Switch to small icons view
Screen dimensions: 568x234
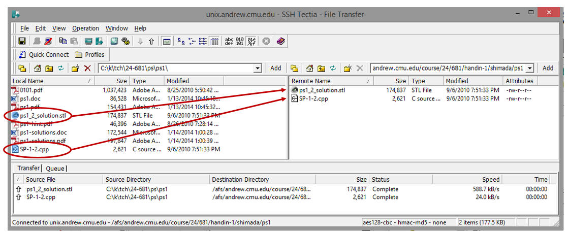[193, 41]
